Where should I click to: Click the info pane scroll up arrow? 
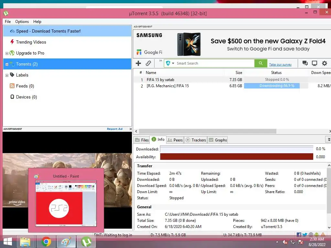click(329, 166)
